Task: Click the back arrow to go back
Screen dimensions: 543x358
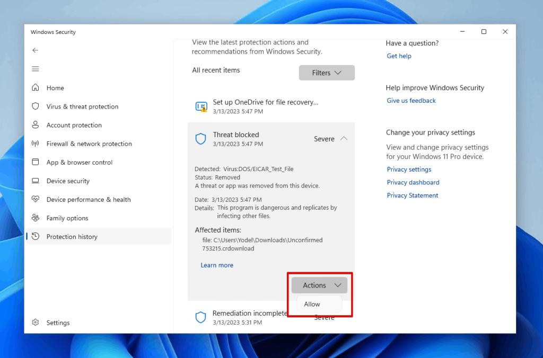Action: tap(35, 50)
